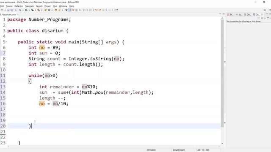Viewport: 271px width, 152px height.
Task: Click the Display Selected Console icon
Action: [262, 18]
